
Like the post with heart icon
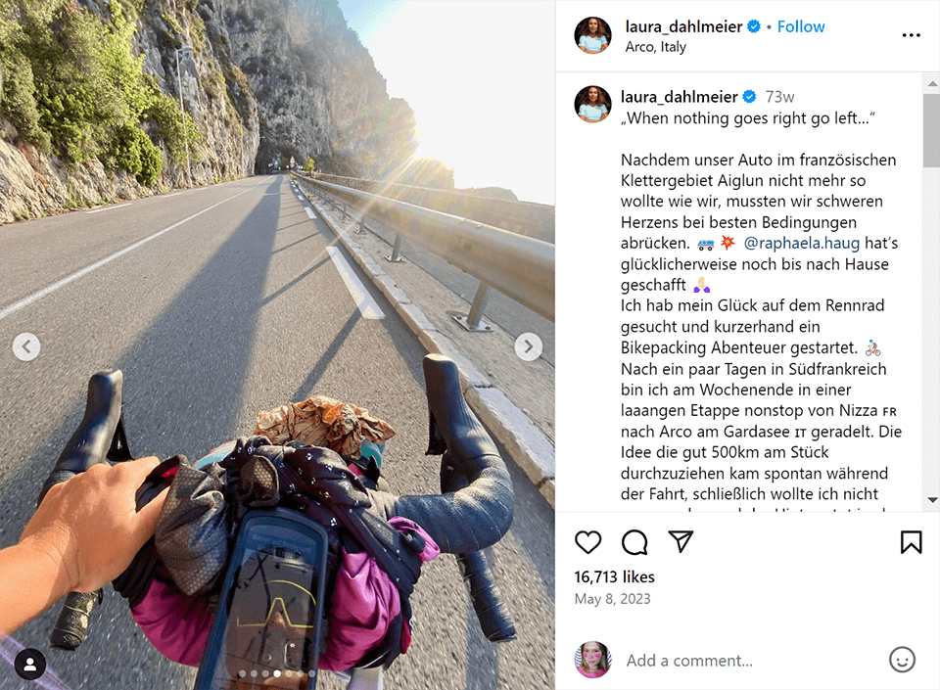pos(587,542)
